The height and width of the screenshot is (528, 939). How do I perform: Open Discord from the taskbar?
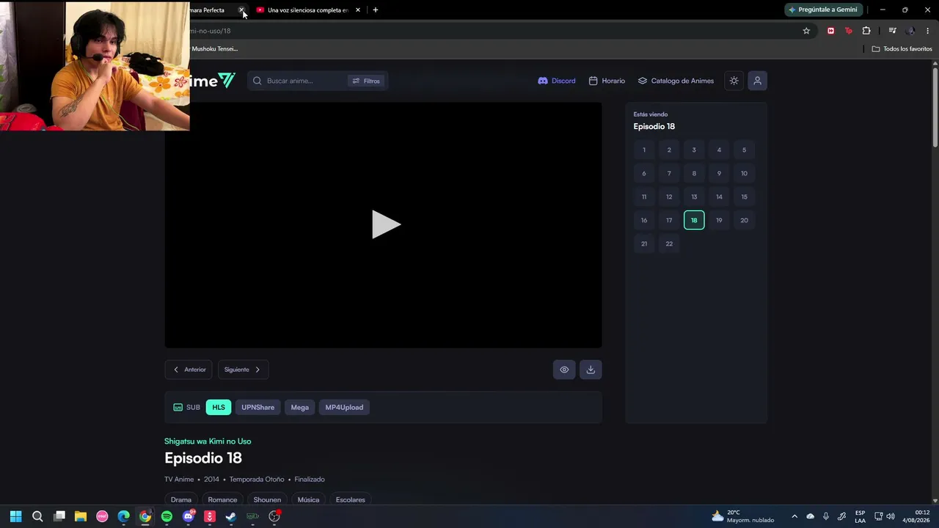pos(189,516)
